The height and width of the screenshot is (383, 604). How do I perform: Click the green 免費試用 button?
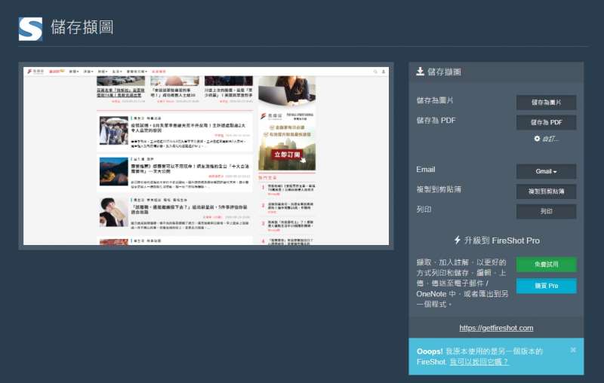click(x=546, y=265)
